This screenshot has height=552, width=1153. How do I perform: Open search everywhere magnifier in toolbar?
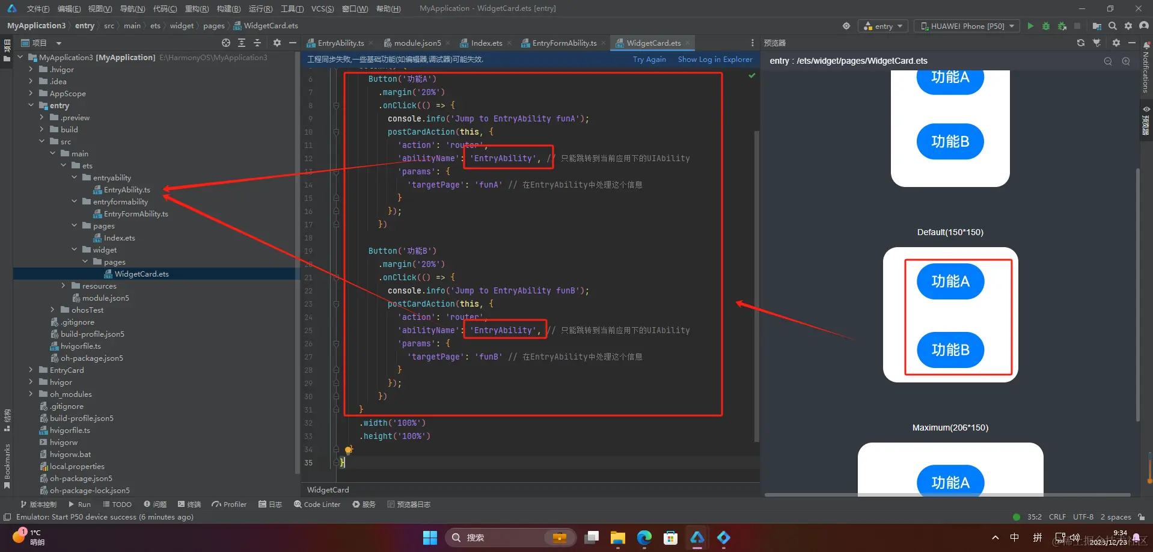tap(1113, 26)
